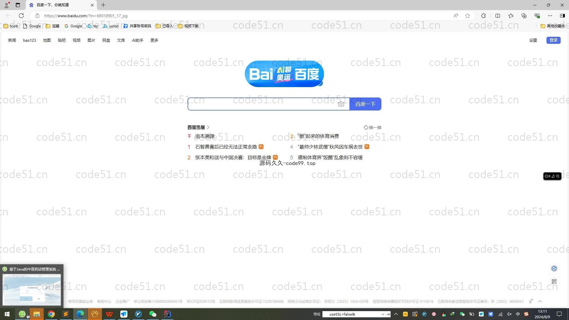The image size is (569, 320).
Task: Open 已导入 bookmarks folder
Action: pyautogui.click(x=164, y=26)
